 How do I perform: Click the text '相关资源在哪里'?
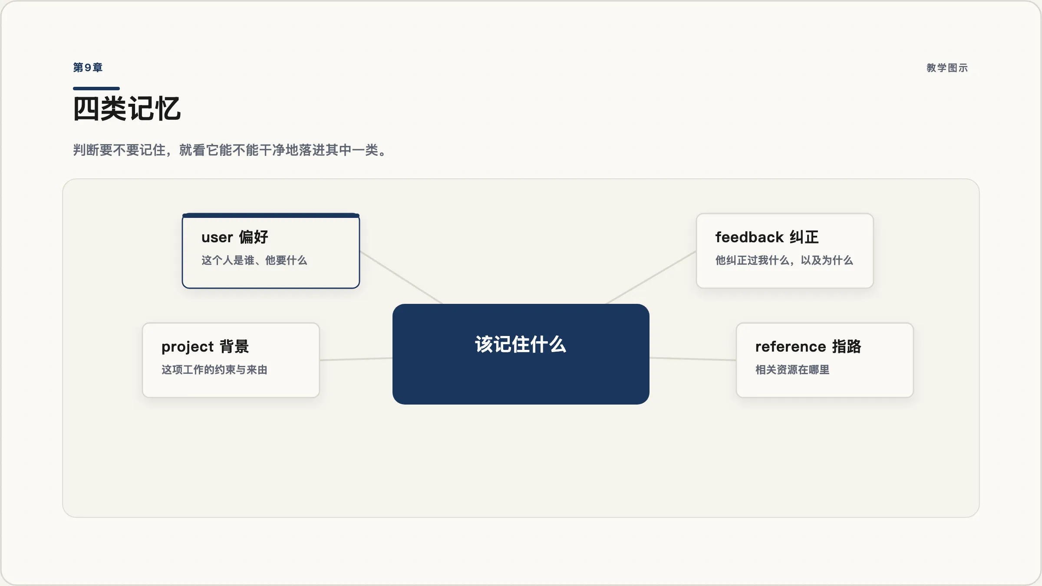pos(792,370)
